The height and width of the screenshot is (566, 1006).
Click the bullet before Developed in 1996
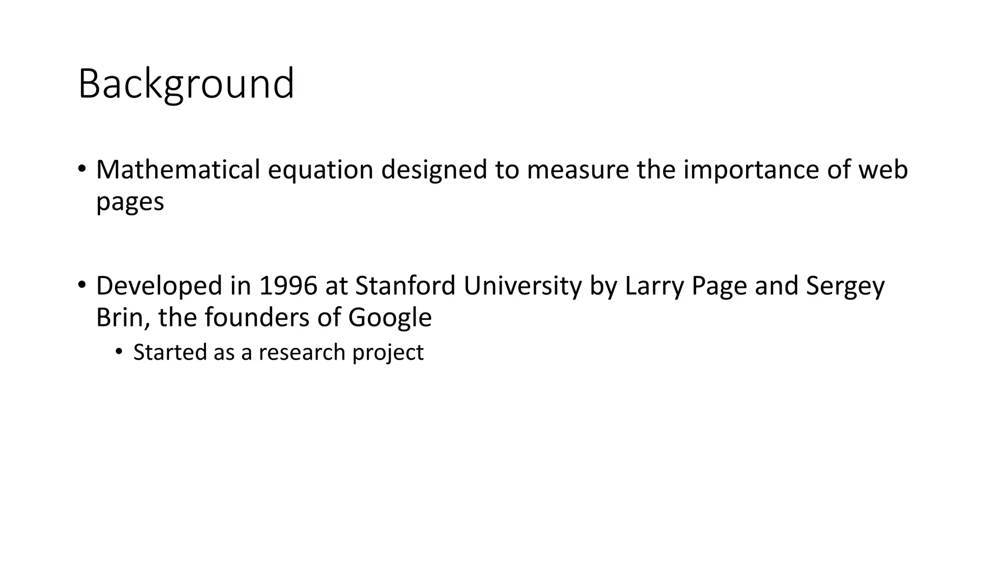pyautogui.click(x=82, y=284)
